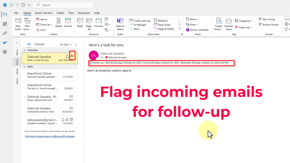Image resolution: width=290 pixels, height=163 pixels.
Task: Toggle Unread/Read status in the ribbon
Action: [x=229, y=24]
